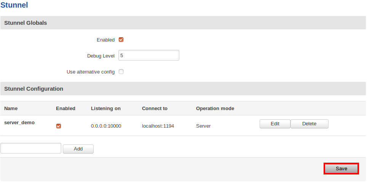Click the new configuration name field beside Add

click(31, 148)
